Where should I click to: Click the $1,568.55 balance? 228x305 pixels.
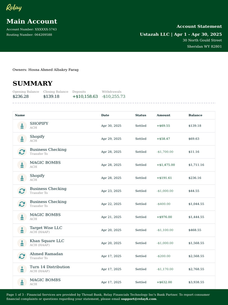click(x=196, y=243)
